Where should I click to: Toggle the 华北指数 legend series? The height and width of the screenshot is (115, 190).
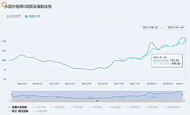coord(57,107)
